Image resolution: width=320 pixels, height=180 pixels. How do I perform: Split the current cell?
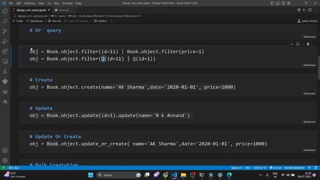click(x=298, y=44)
